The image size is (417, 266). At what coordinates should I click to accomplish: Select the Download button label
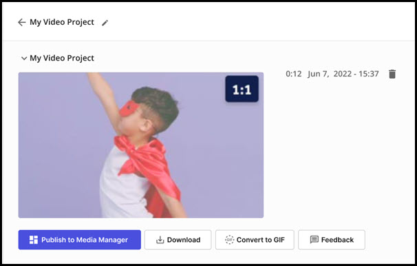pos(184,240)
